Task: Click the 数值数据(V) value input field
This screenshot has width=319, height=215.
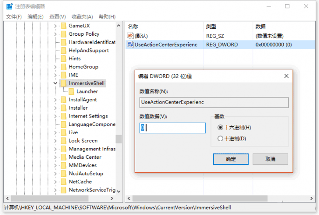Action: pyautogui.click(x=172, y=128)
